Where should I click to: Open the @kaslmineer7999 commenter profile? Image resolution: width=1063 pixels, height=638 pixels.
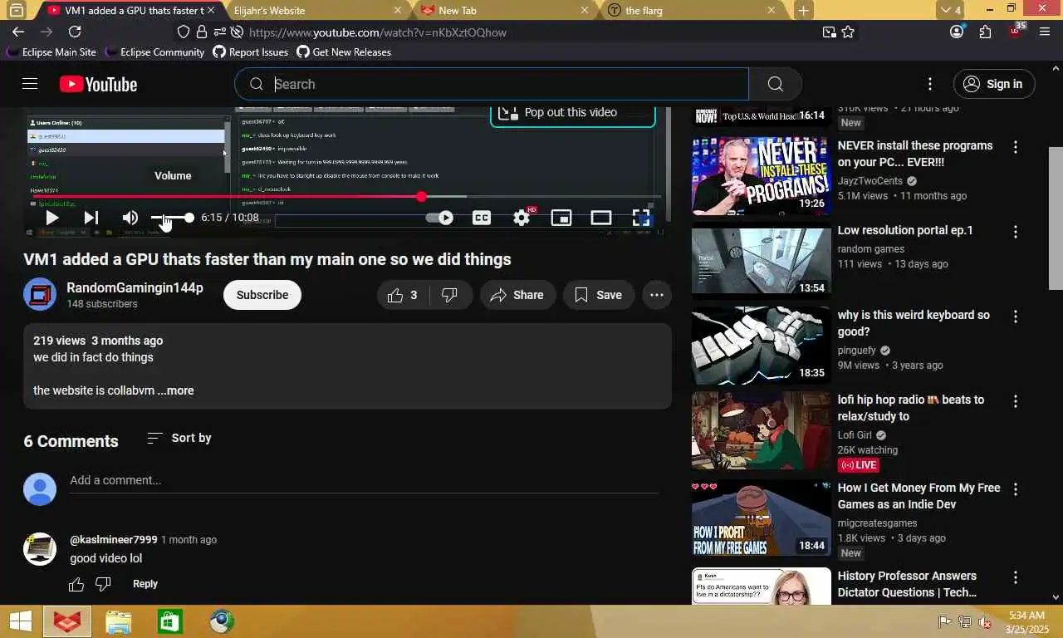point(114,540)
